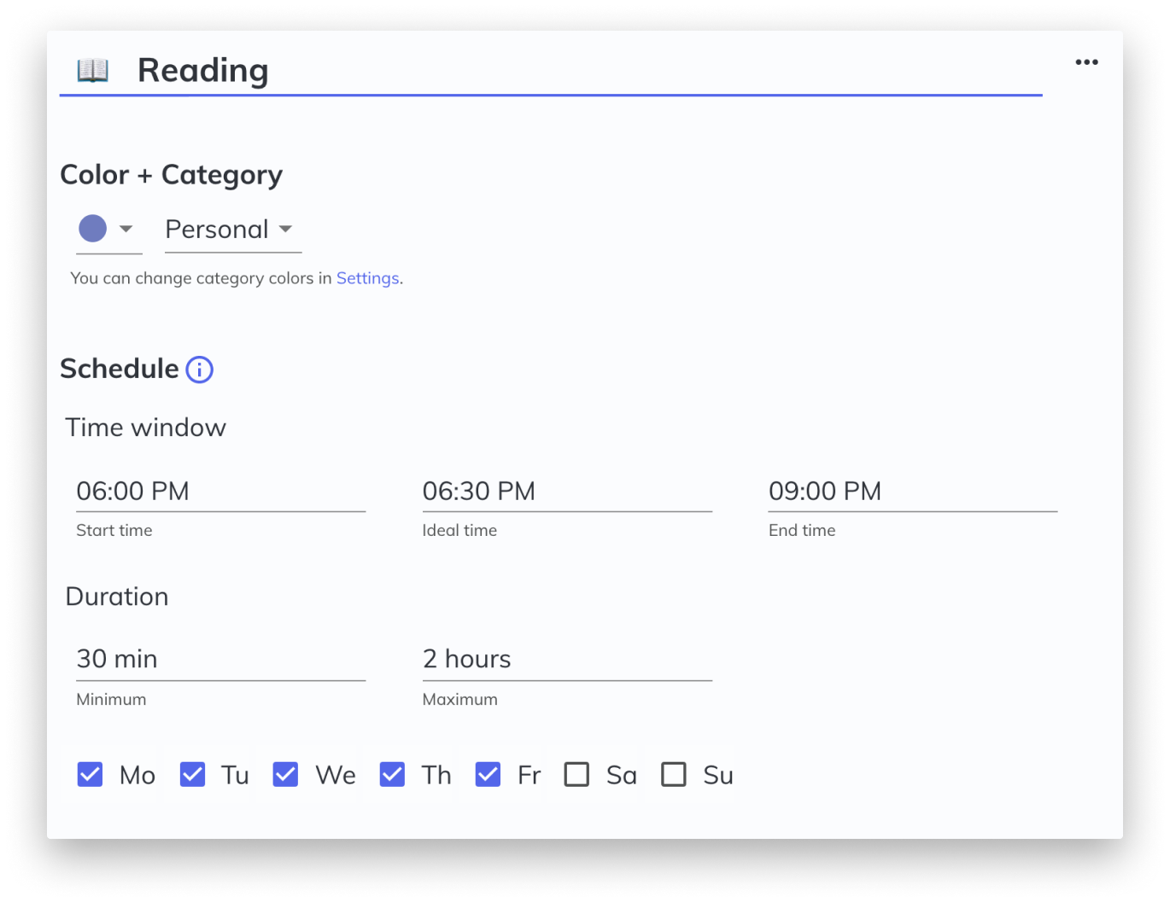Click the 'Duration' label
The width and height of the screenshot is (1170, 902).
(x=117, y=596)
